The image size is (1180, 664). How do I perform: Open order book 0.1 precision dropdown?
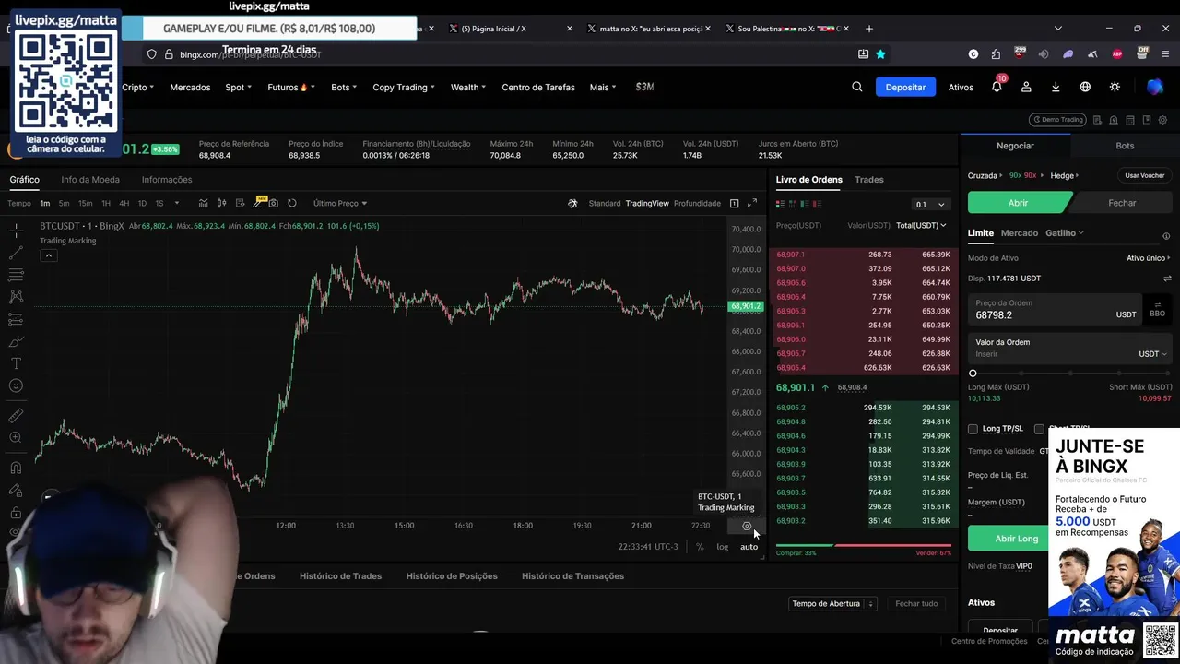pyautogui.click(x=929, y=204)
